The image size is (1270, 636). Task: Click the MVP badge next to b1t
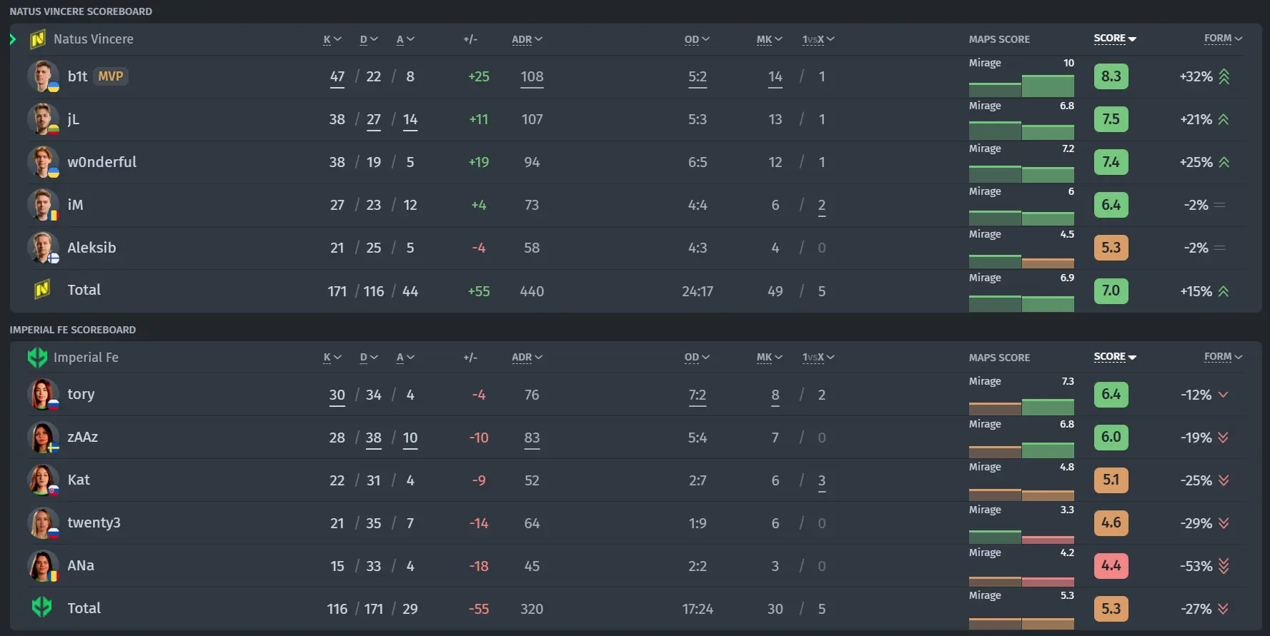click(x=111, y=76)
